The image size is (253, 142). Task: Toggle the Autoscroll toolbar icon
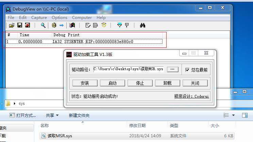(x=96, y=25)
